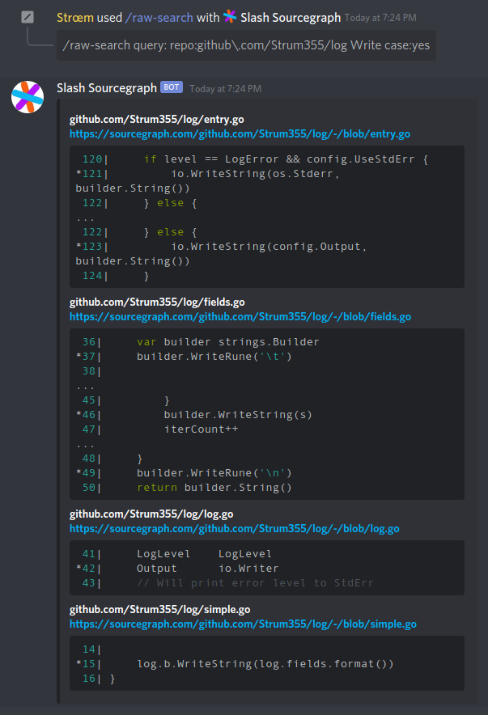Click the raw-search query command text
The height and width of the screenshot is (715, 488).
click(246, 45)
